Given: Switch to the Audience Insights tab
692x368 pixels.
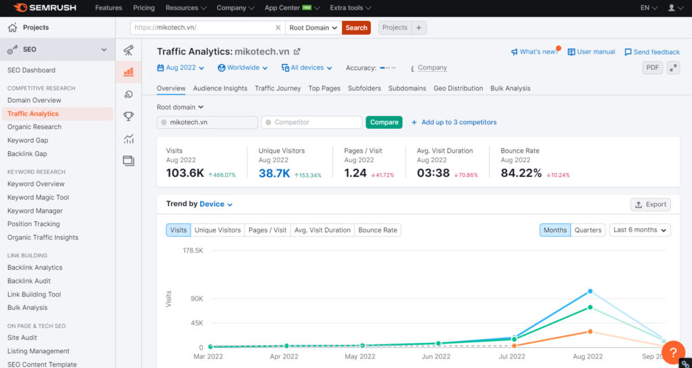Looking at the screenshot, I should 220,88.
